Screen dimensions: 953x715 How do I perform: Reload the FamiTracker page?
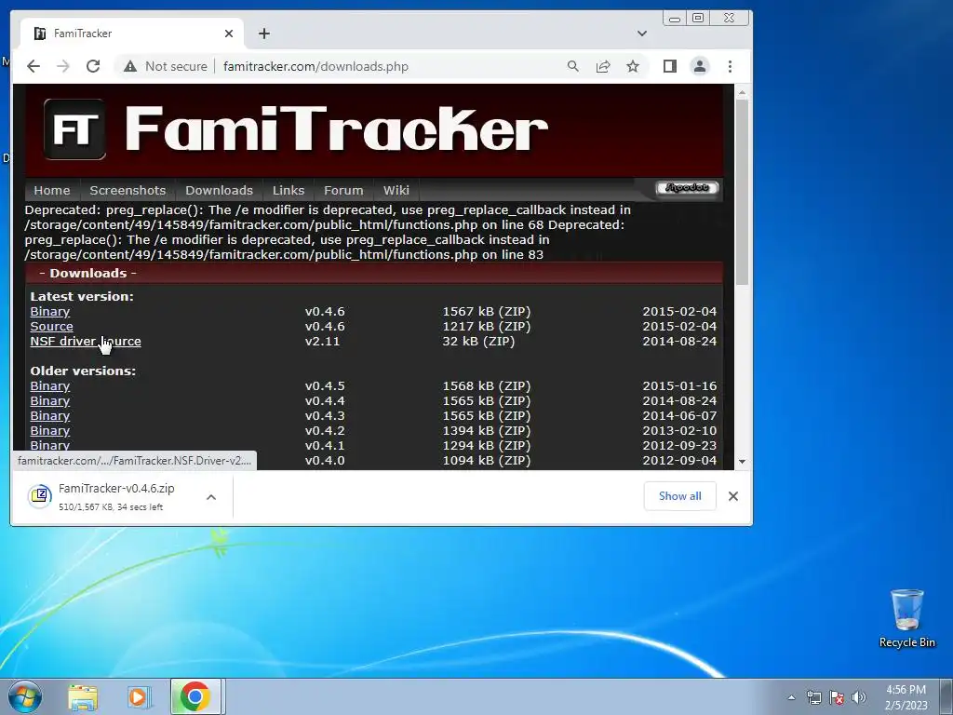coord(93,66)
